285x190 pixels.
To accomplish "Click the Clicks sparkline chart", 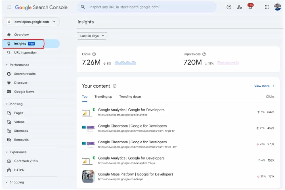I will coord(125,63).
